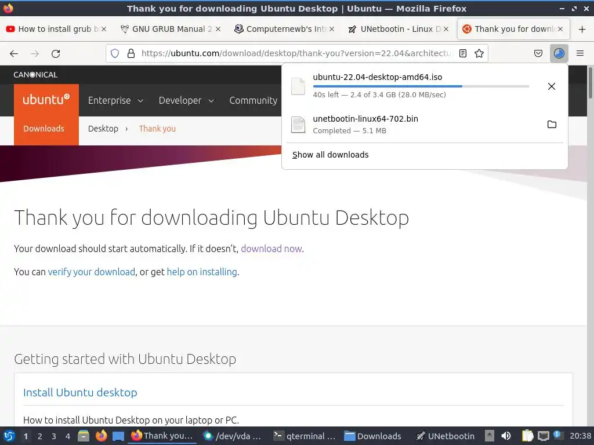Screen dimensions: 594x445
Task: Show unetbootin file in folder
Action: (x=552, y=124)
